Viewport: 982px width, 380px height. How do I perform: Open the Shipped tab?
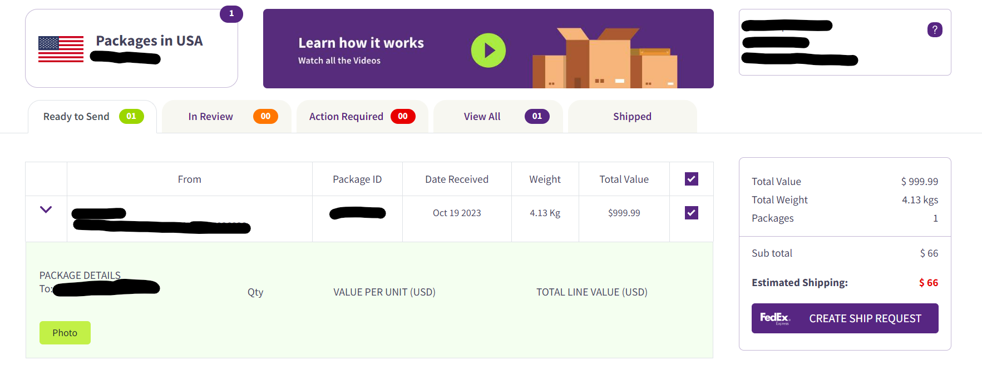[x=632, y=117]
